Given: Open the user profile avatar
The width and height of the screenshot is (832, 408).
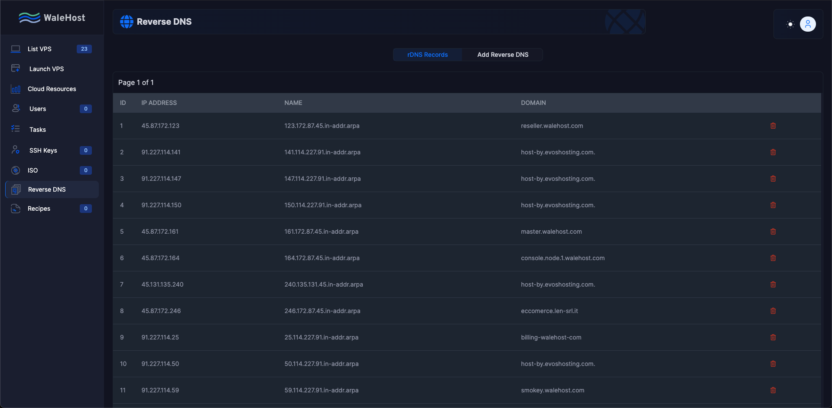Looking at the screenshot, I should (808, 24).
